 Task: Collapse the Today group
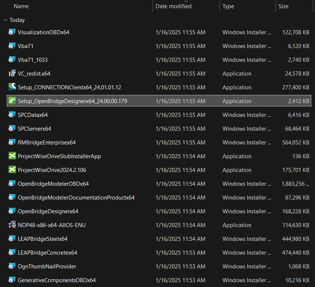[5, 20]
